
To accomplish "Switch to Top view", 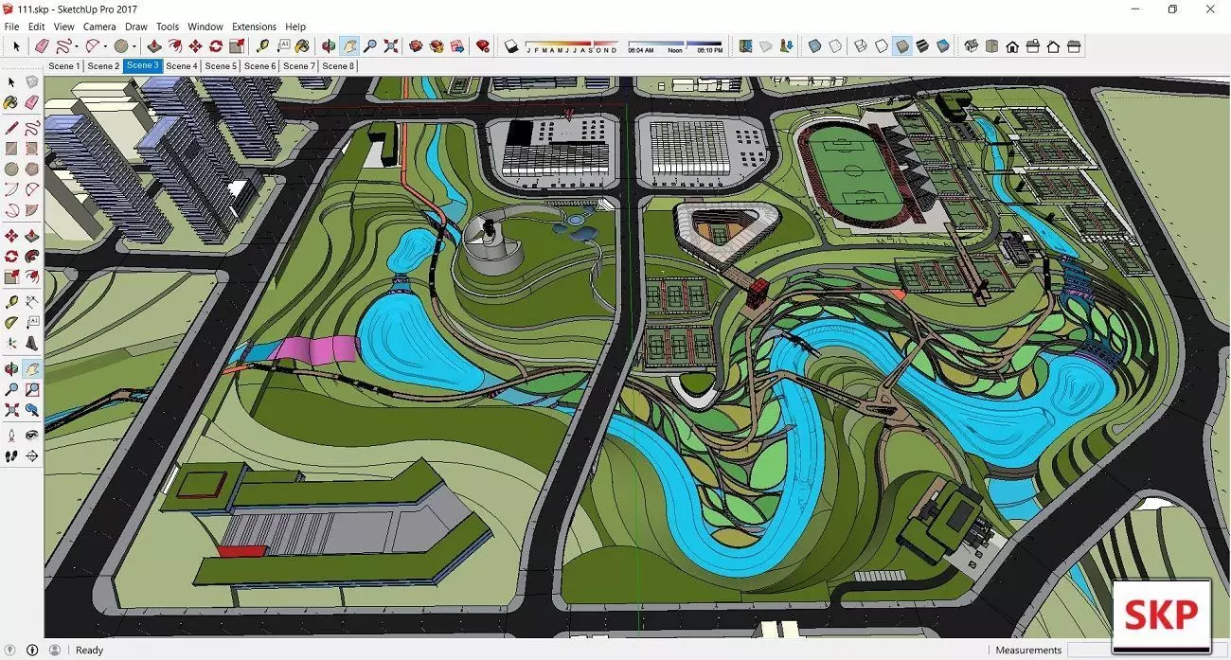I will [x=991, y=45].
